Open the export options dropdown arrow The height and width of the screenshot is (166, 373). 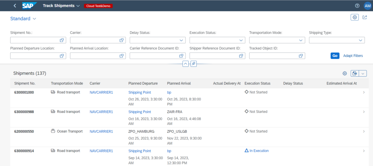coord(362,73)
